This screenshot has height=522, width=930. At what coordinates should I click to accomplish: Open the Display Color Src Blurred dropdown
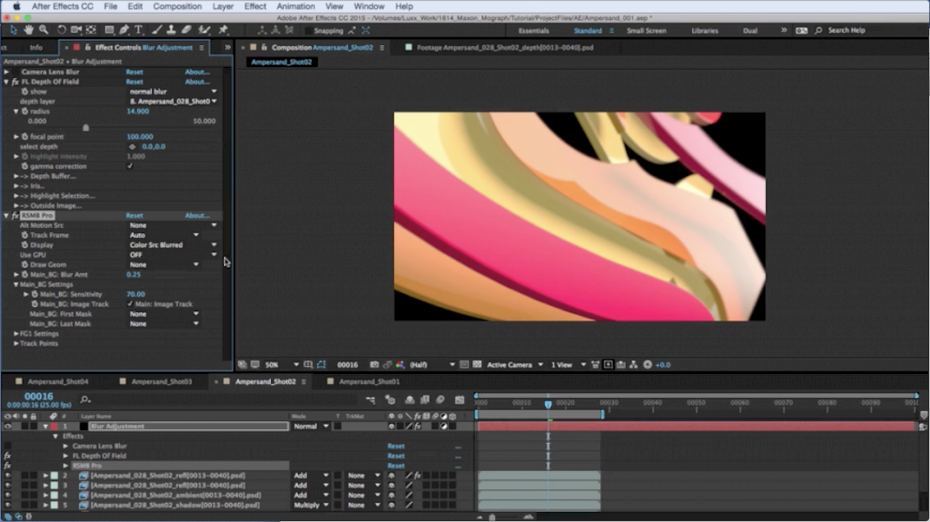[x=173, y=245]
